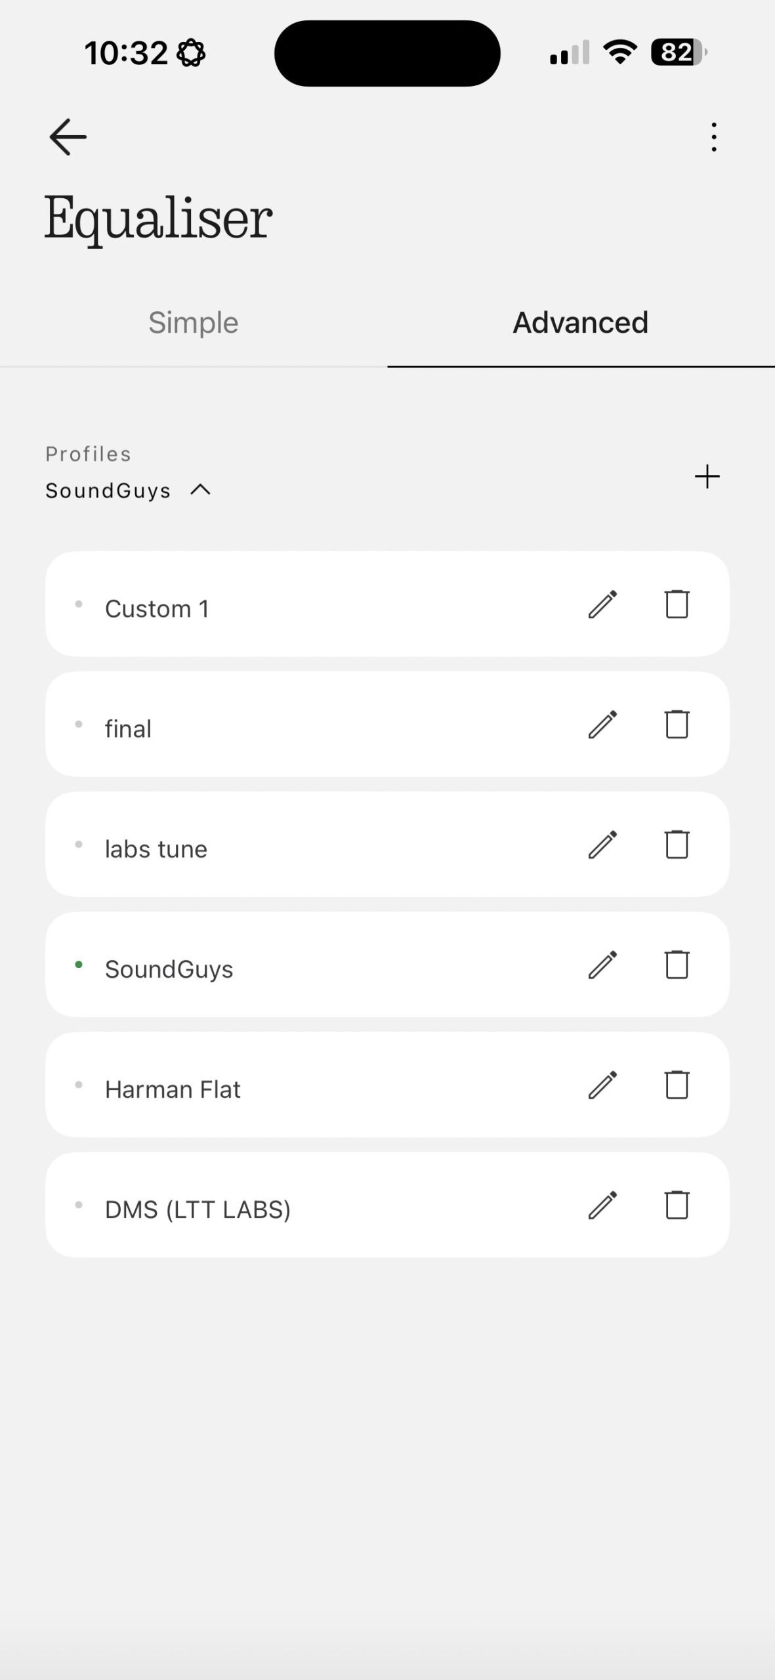Add a new profile with plus icon

707,476
